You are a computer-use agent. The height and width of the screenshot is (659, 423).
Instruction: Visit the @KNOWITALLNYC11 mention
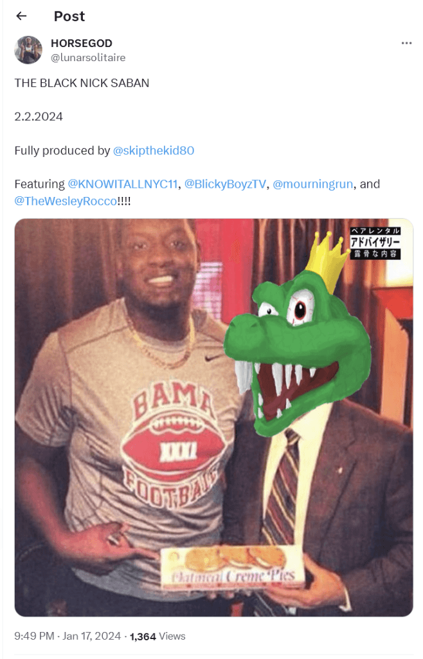123,184
